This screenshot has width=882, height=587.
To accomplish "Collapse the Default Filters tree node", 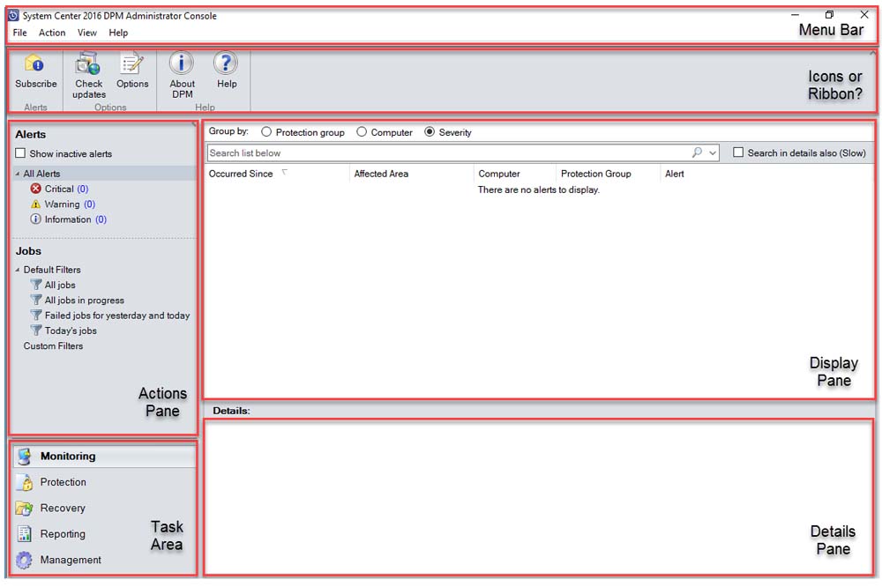I will (18, 270).
